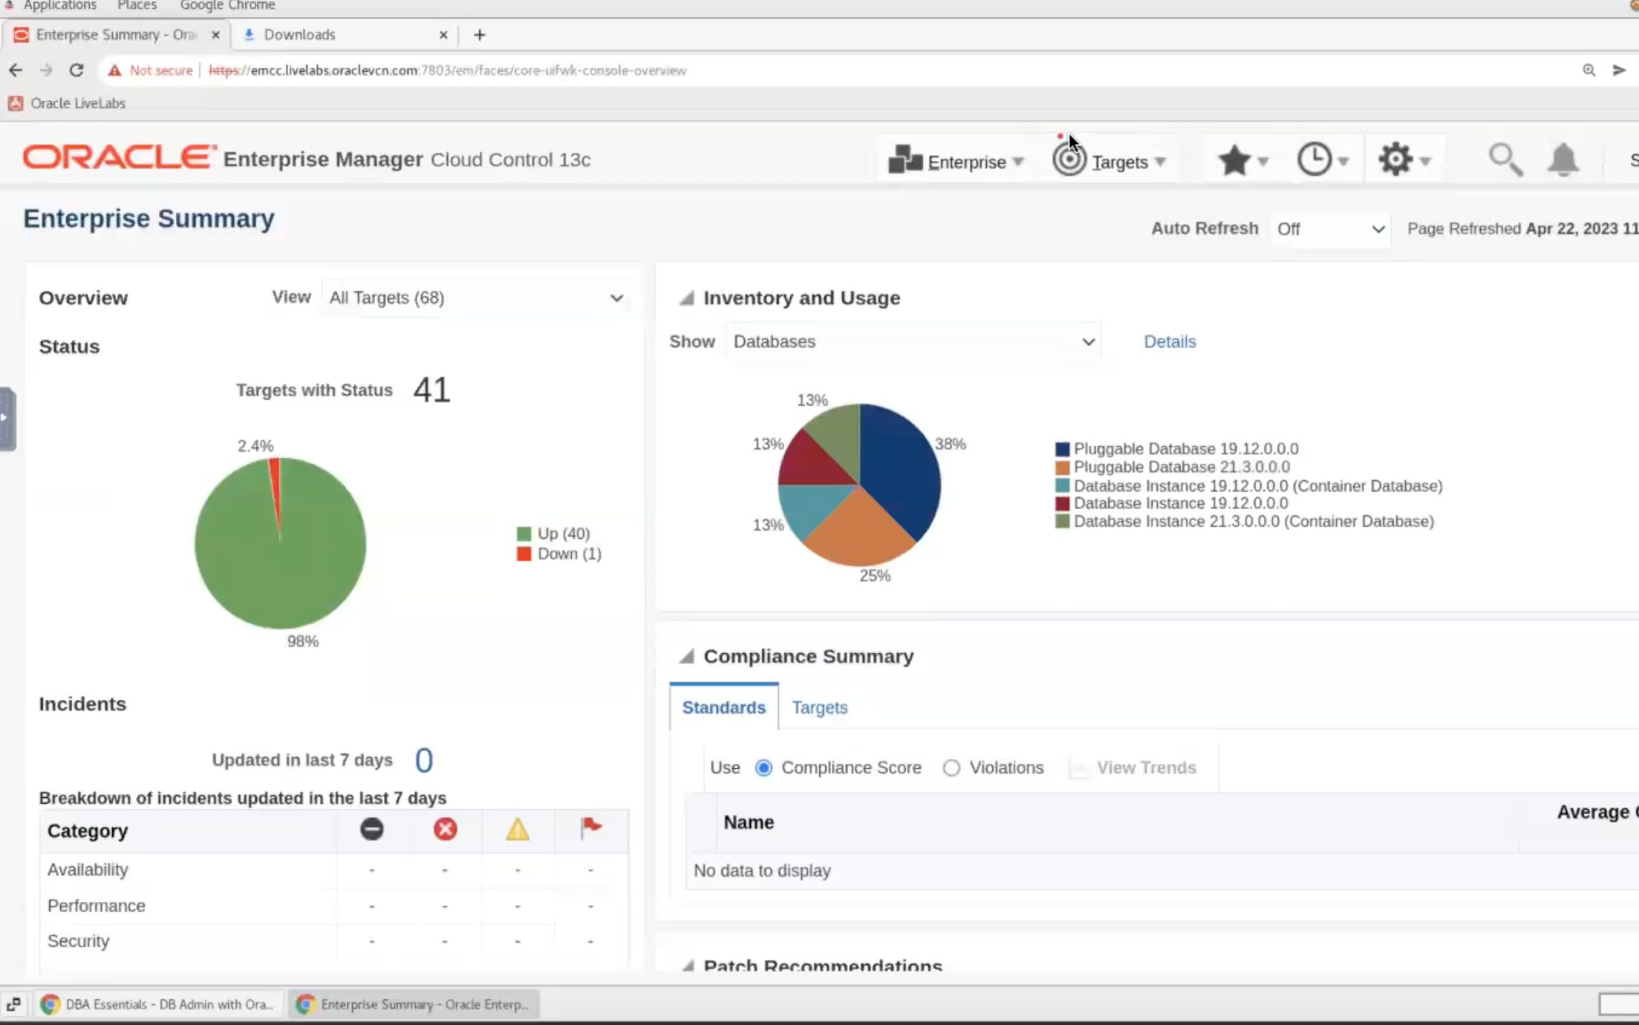1639x1025 pixels.
Task: Switch to Enterprise Summary taskbar window
Action: point(414,1004)
